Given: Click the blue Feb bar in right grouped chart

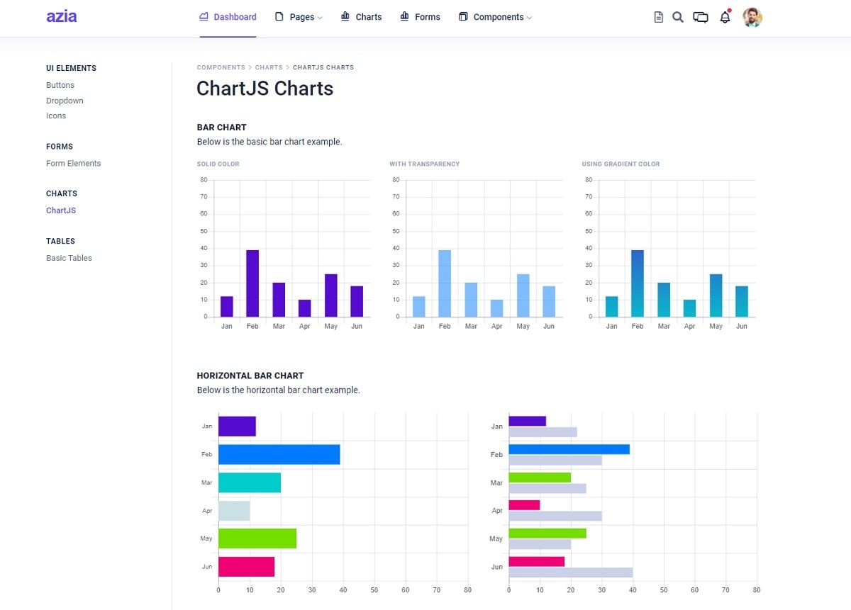Looking at the screenshot, I should coord(569,449).
